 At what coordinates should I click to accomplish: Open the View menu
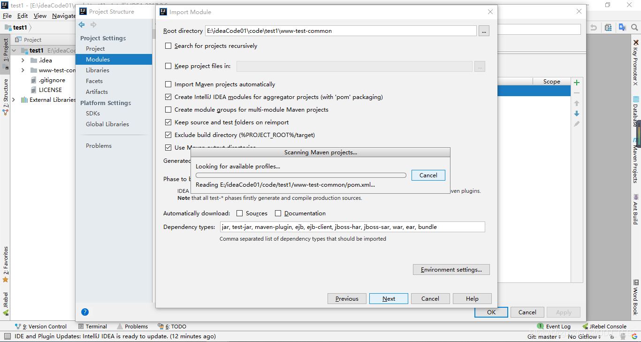click(40, 15)
